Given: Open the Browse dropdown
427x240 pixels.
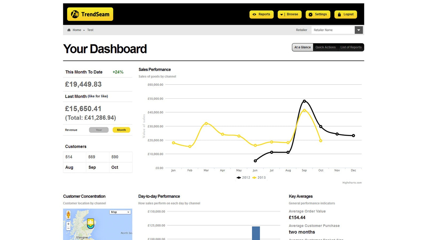Looking at the screenshot, I should click(x=289, y=14).
